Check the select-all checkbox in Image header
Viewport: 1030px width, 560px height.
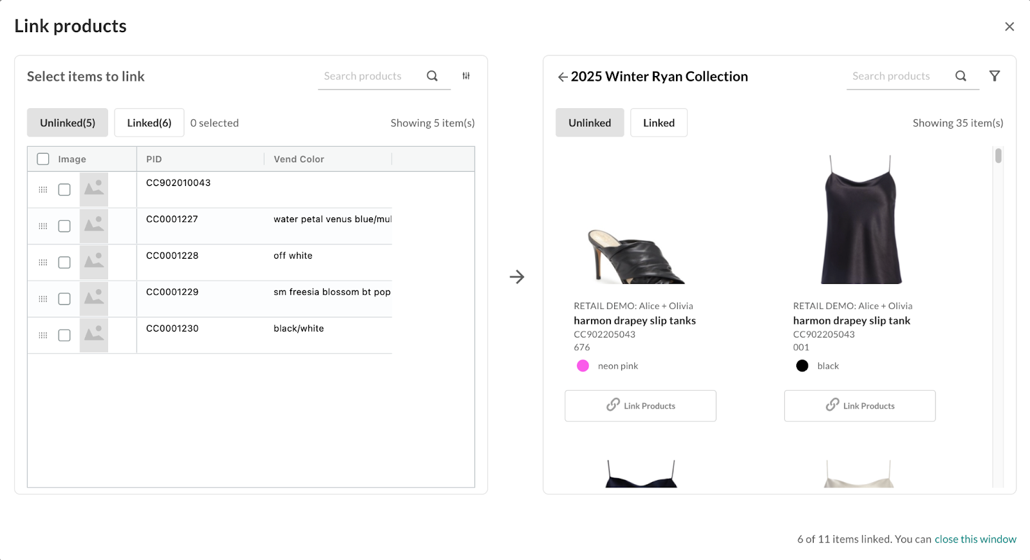tap(43, 159)
